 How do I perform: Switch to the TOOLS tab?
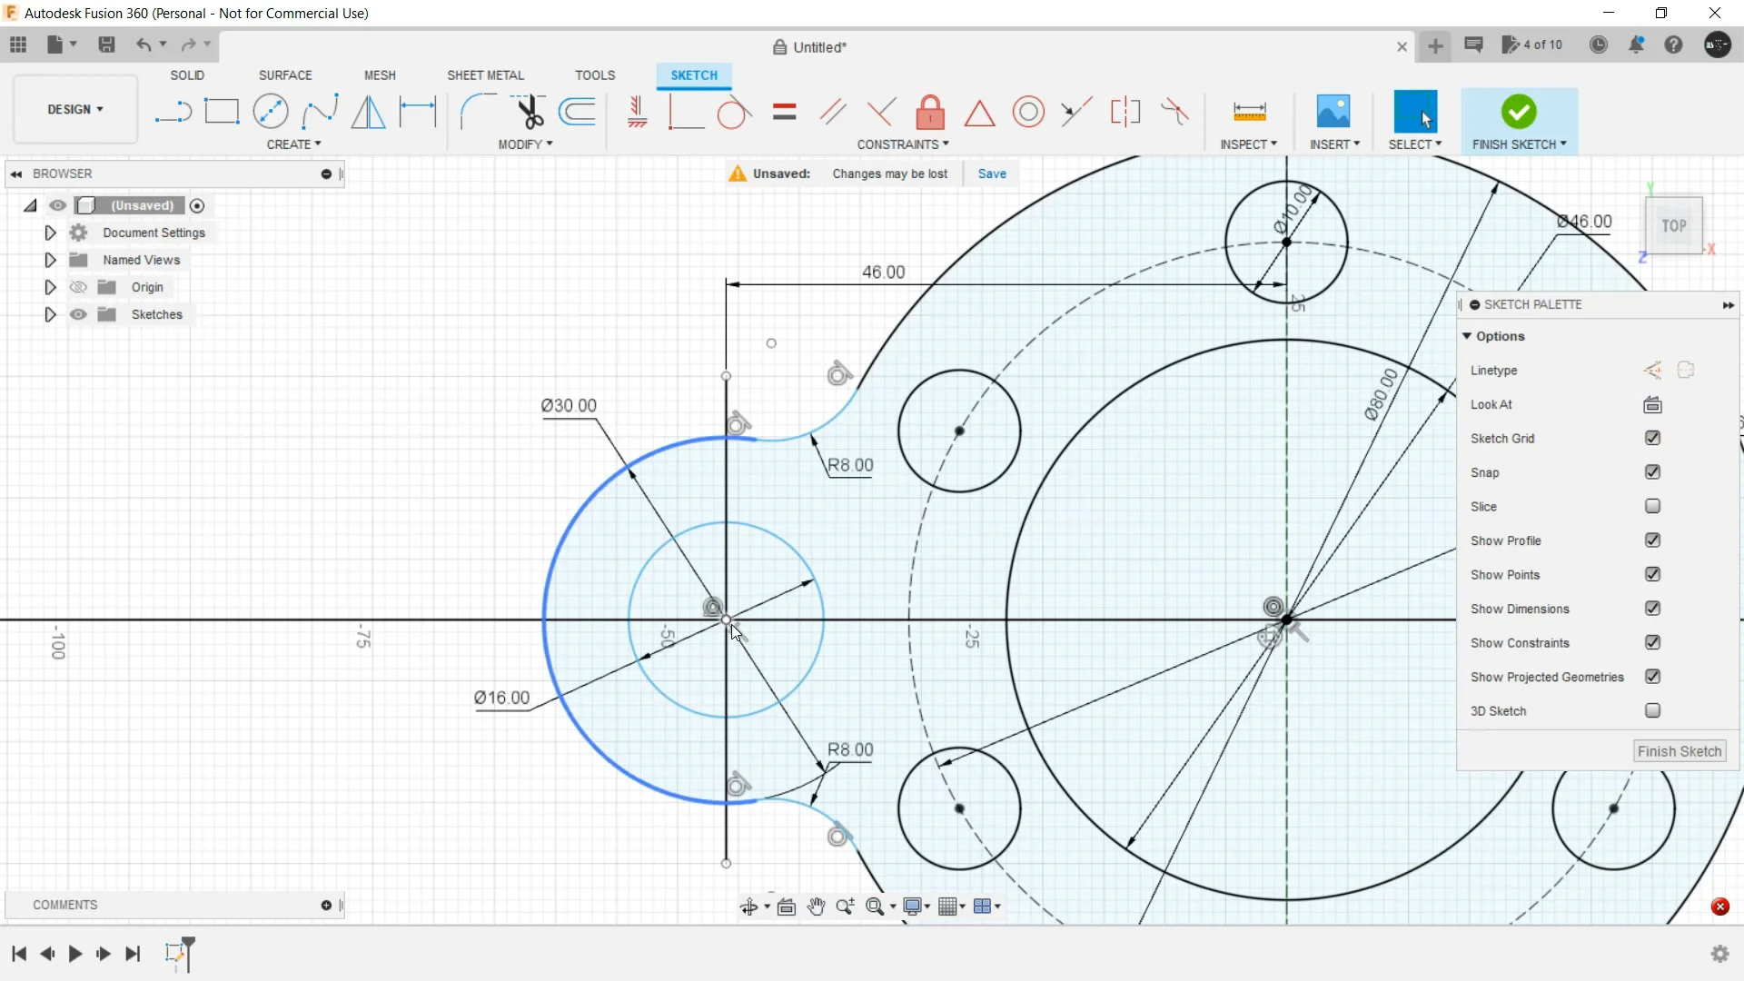(595, 75)
